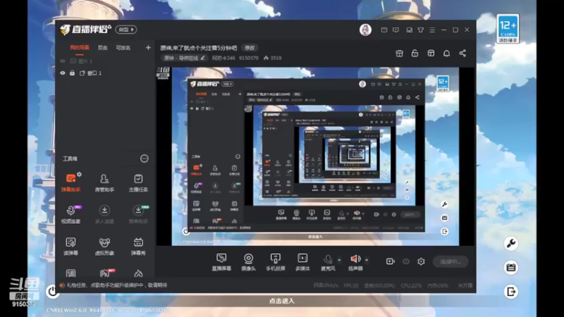Open the feedback chat icon in title bar

pyautogui.click(x=396, y=30)
